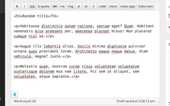The width and height of the screenshot is (170, 106).
Task: Click the italic 'i' quicktag button
Action: 24,6
